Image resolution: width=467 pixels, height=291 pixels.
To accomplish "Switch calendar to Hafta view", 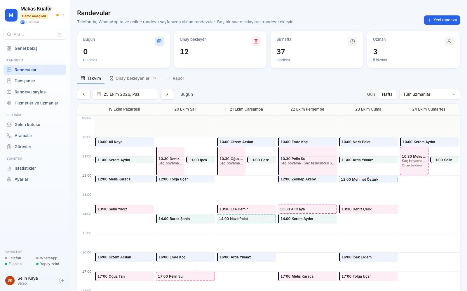I will [x=387, y=94].
